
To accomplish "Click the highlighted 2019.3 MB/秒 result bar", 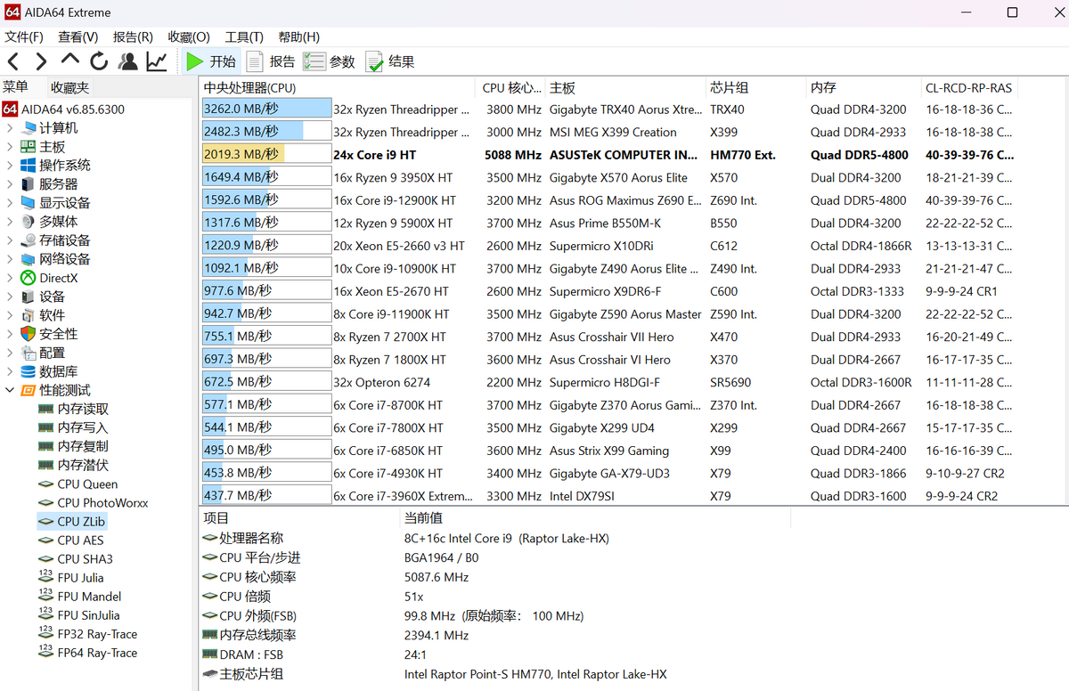I will [x=266, y=155].
